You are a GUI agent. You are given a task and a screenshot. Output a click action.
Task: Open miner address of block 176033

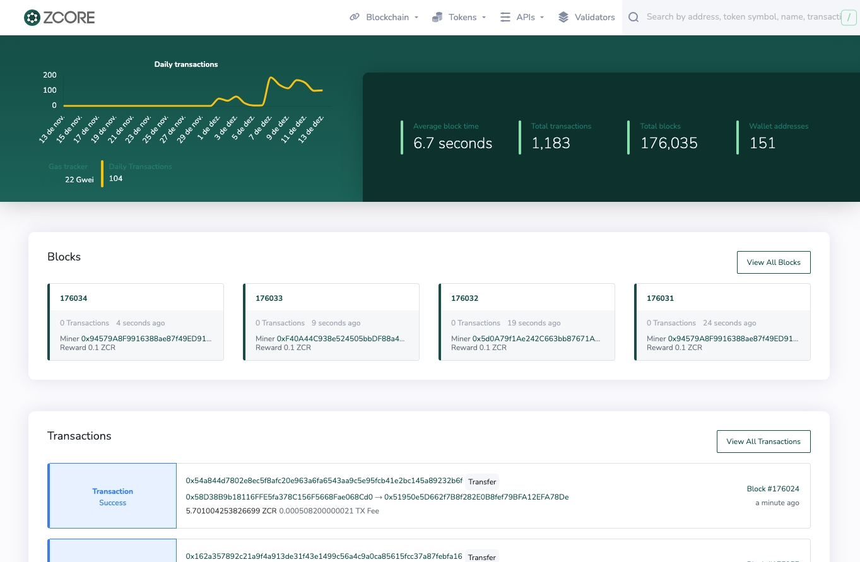coord(340,339)
